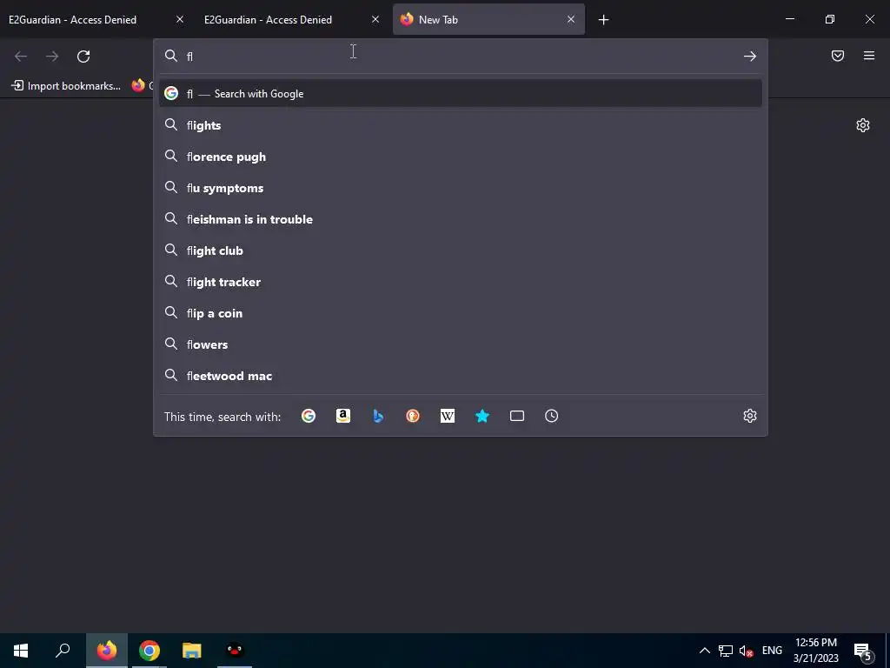Screen dimensions: 890x668
Task: Open the penguin app in the taskbar
Action: pyautogui.click(x=235, y=651)
